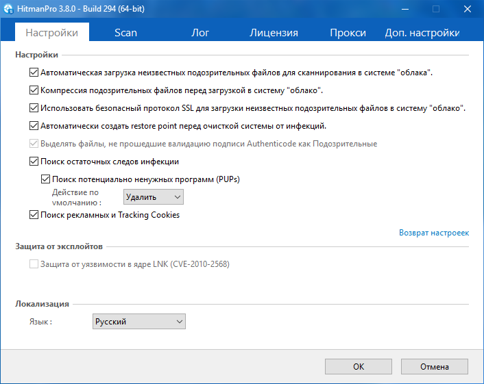This screenshot has width=484, height=384.
Task: Expand the Удалить default action dropdown
Action: click(x=154, y=197)
